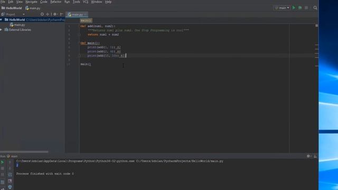The width and height of the screenshot is (338, 190).
Task: Click code inspection indicator at editor top-right
Action: [316, 26]
